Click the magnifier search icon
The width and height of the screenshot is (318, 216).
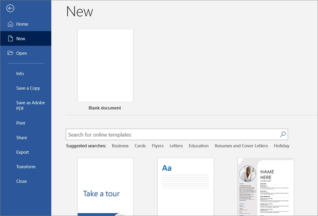[x=283, y=134]
